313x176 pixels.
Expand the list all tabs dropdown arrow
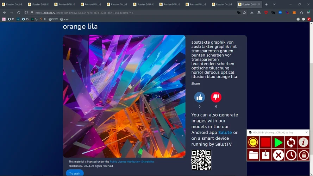[x=274, y=5]
